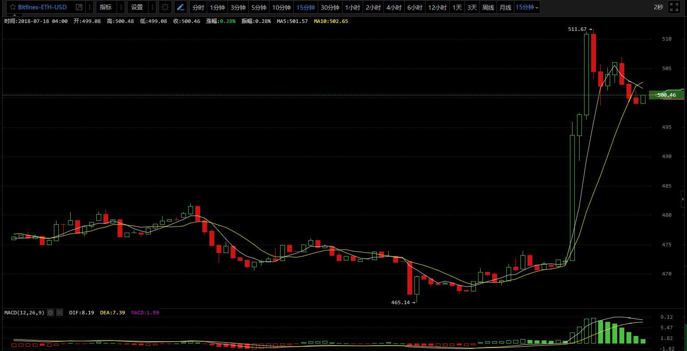Select the 1小时 interval
The image size is (687, 351).
(x=353, y=7)
